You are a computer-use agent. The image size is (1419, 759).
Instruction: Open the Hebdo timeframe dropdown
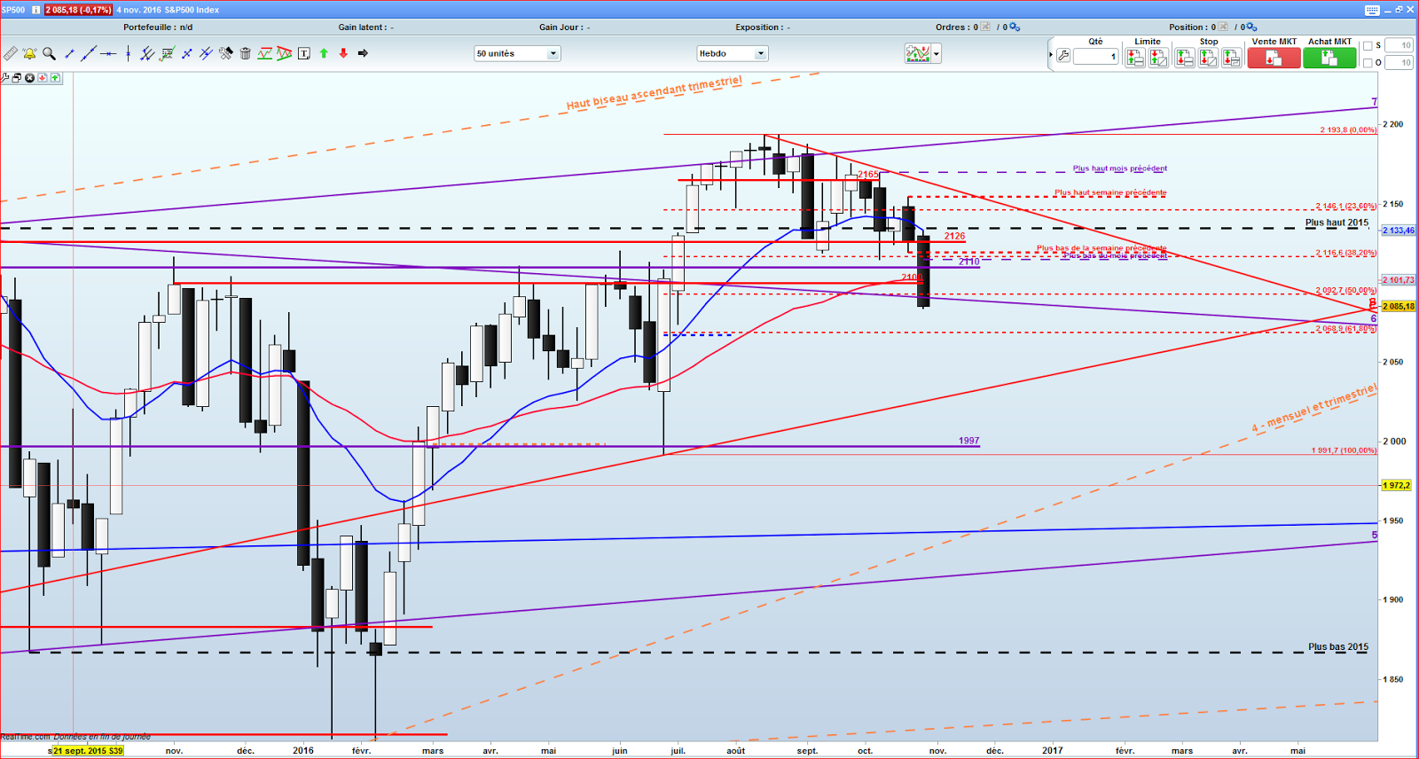coord(733,54)
